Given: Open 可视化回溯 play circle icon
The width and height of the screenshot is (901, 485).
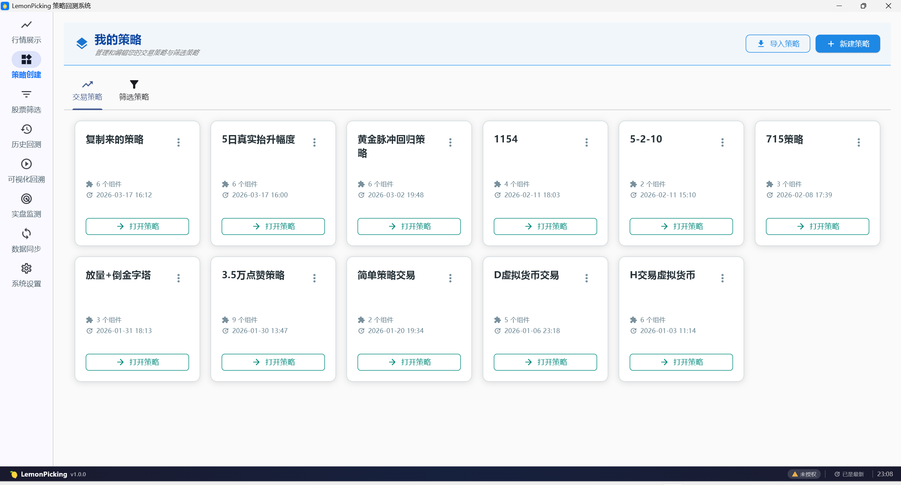Looking at the screenshot, I should (x=26, y=164).
